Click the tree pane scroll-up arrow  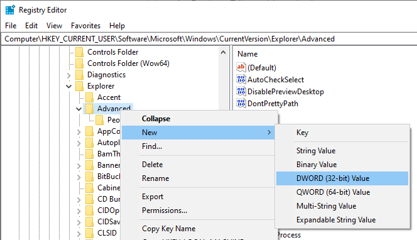(223, 52)
